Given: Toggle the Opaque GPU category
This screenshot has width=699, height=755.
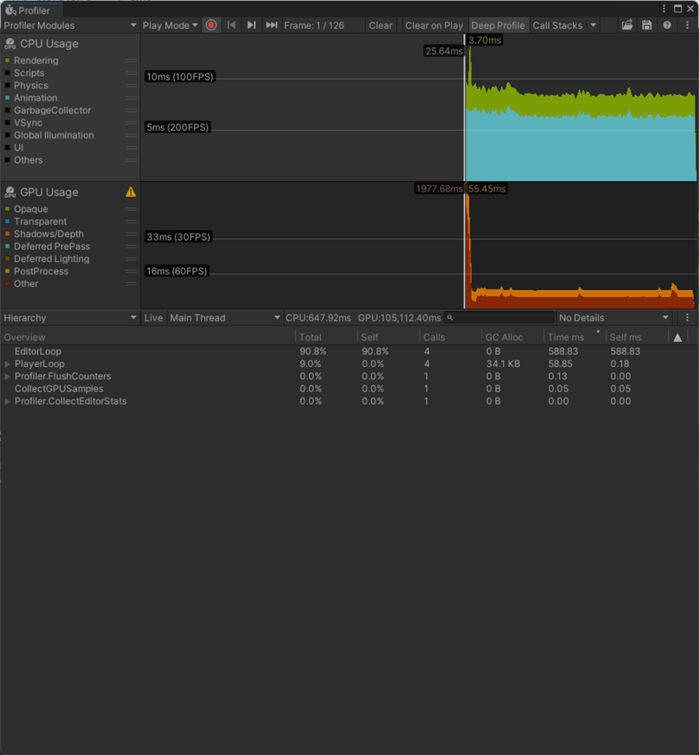Looking at the screenshot, I should pyautogui.click(x=8, y=209).
